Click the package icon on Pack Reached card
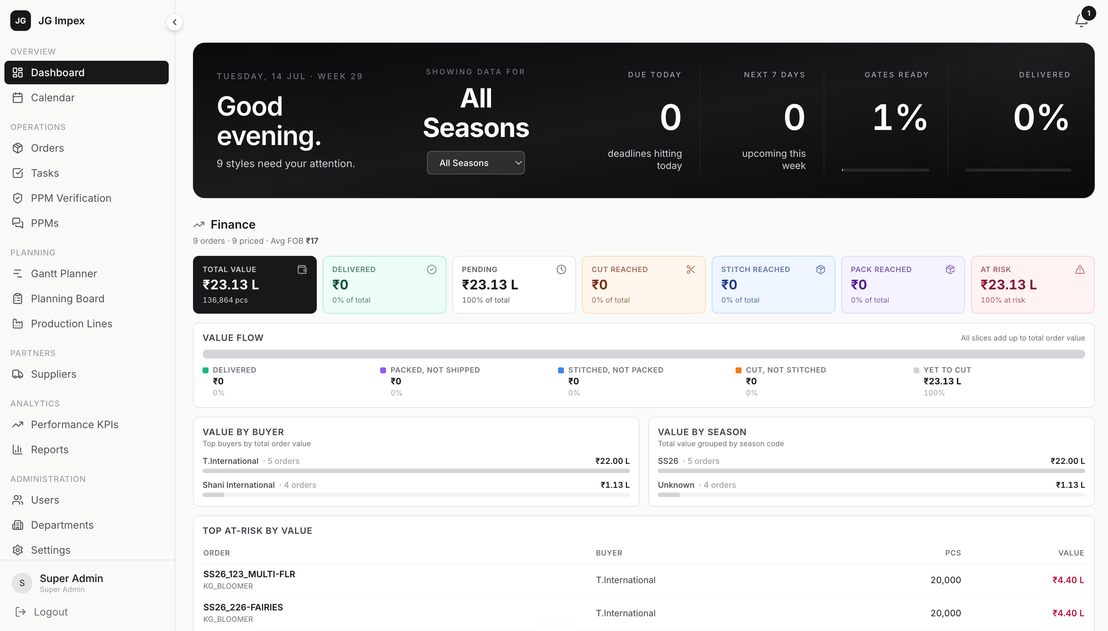Image resolution: width=1108 pixels, height=631 pixels. pyautogui.click(x=950, y=269)
